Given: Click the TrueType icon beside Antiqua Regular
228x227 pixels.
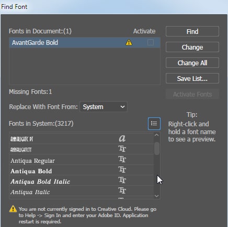Looking at the screenshot, I should [x=122, y=159].
